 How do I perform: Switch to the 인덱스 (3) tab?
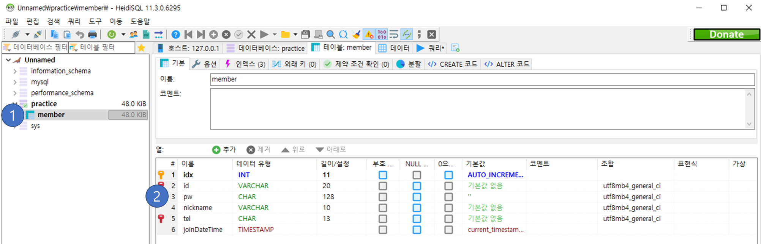click(x=245, y=64)
